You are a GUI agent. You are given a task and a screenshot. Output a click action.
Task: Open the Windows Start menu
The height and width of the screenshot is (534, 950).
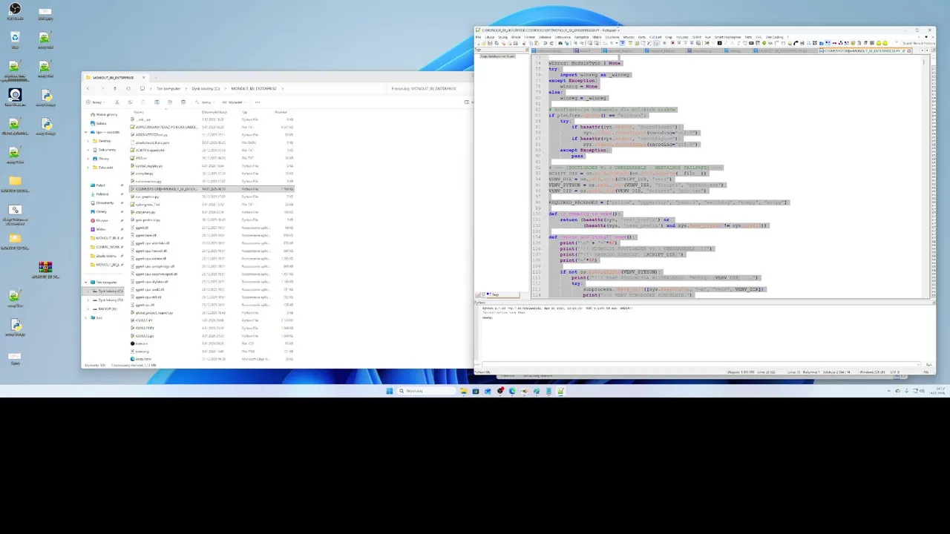(x=389, y=391)
